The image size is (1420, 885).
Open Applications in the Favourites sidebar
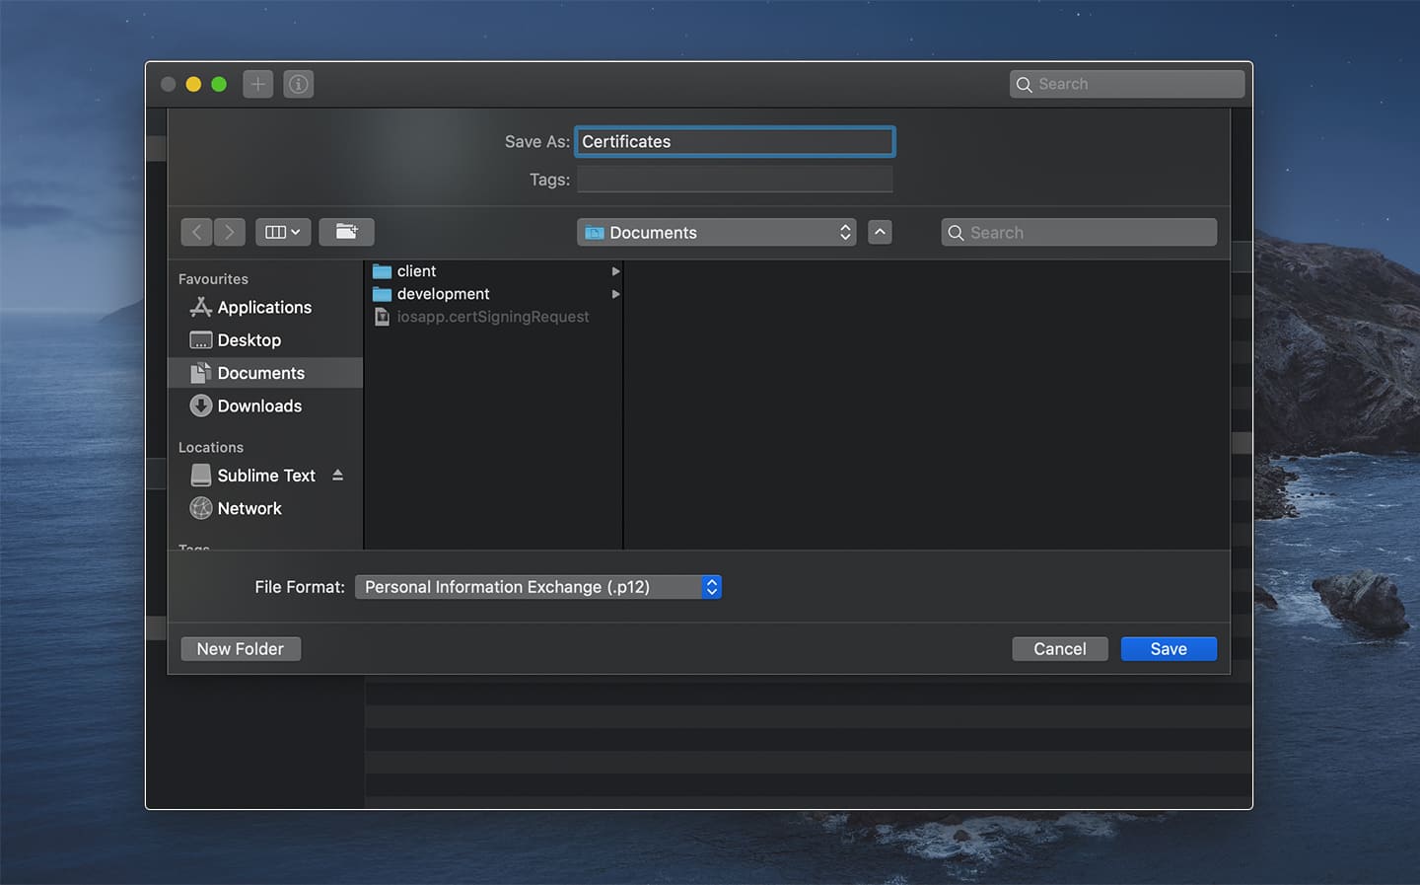(264, 307)
